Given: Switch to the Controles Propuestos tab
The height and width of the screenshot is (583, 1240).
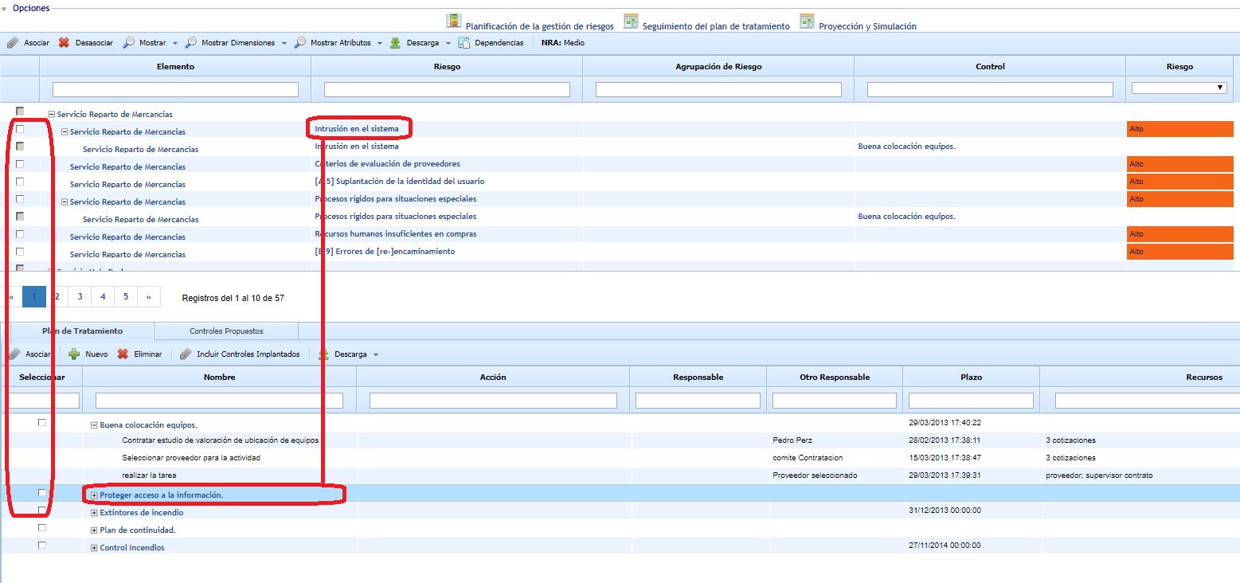Looking at the screenshot, I should point(226,331).
